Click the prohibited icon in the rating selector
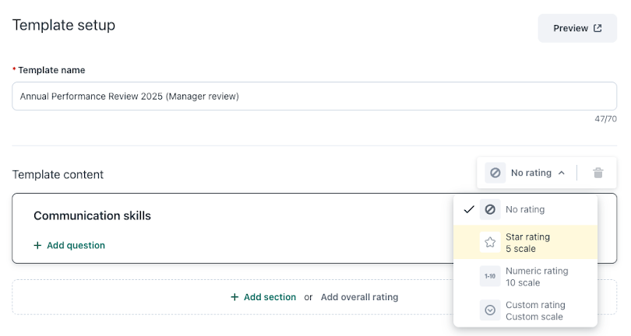 click(495, 173)
